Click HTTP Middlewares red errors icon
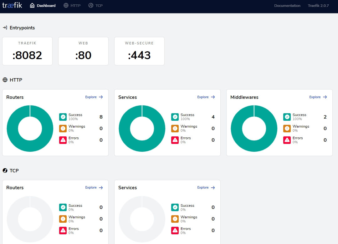Viewport: 338px width, 244px height. tap(287, 140)
